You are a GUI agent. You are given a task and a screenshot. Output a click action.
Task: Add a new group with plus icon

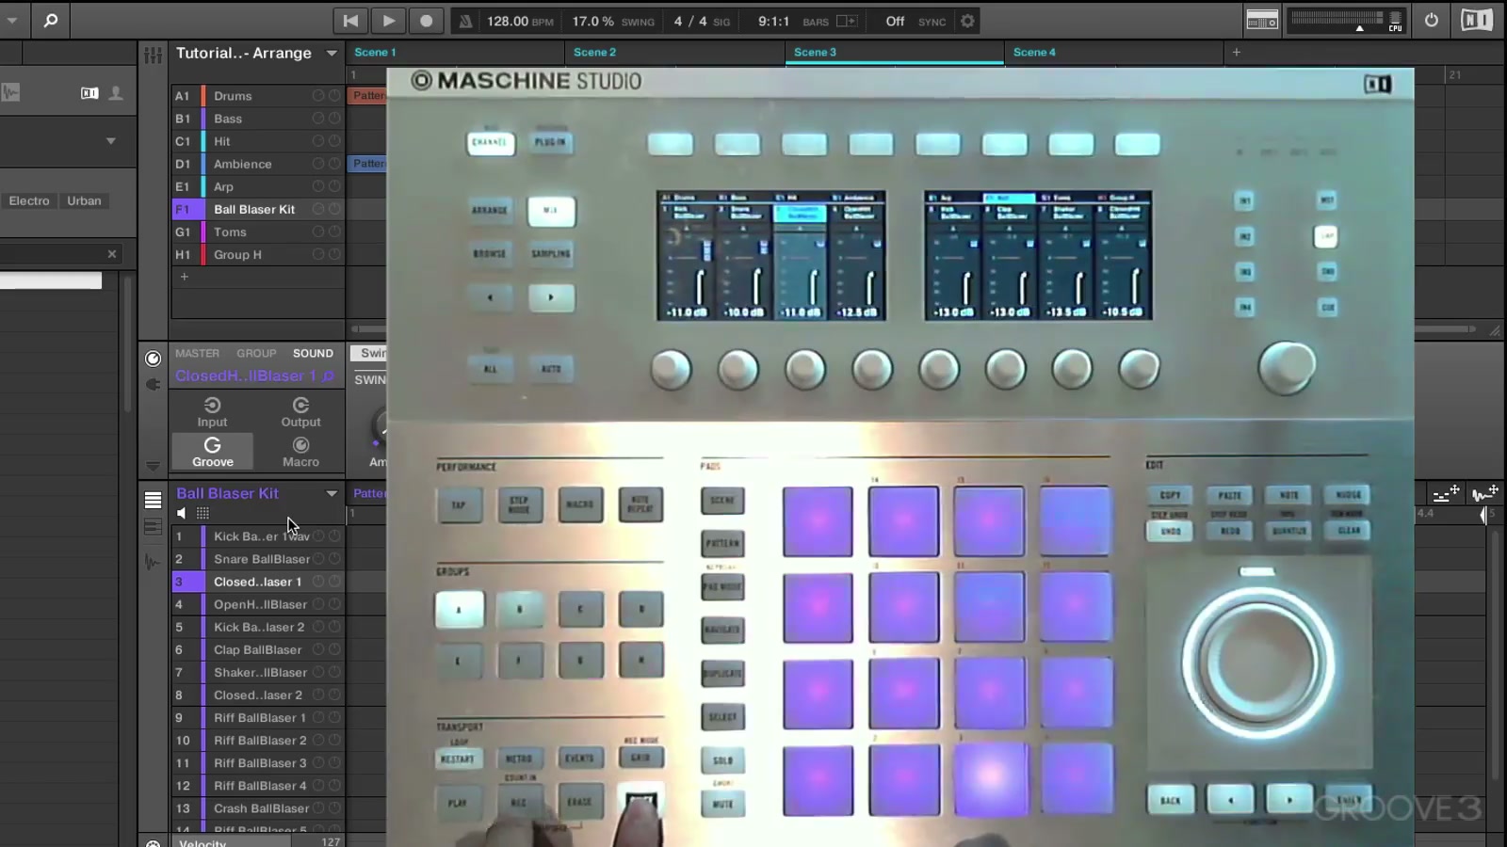coord(185,277)
